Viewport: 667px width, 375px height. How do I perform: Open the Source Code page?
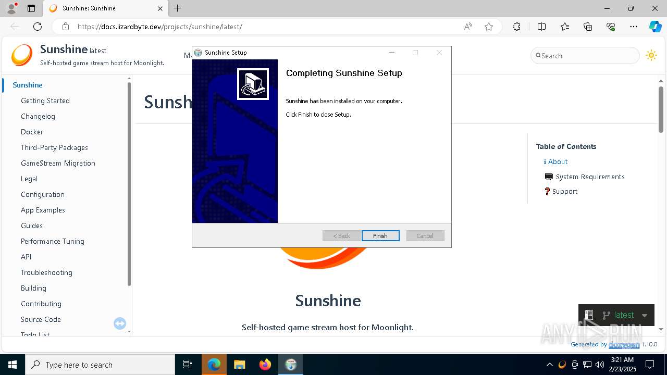pos(41,319)
